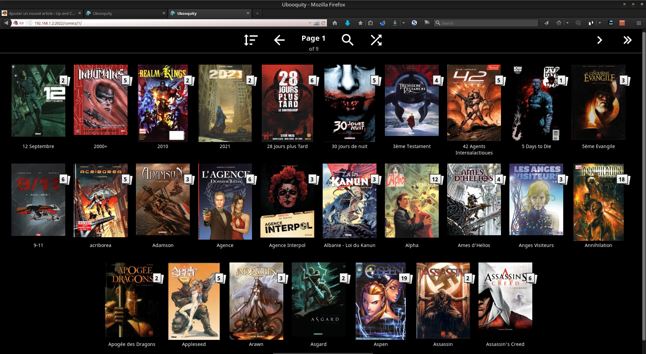The image size is (646, 354).
Task: Select the active Ubooquity tab
Action: point(210,13)
